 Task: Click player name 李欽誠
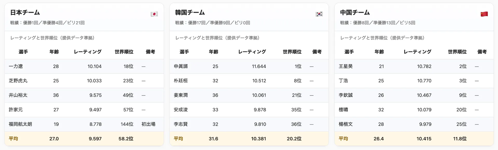(346, 95)
